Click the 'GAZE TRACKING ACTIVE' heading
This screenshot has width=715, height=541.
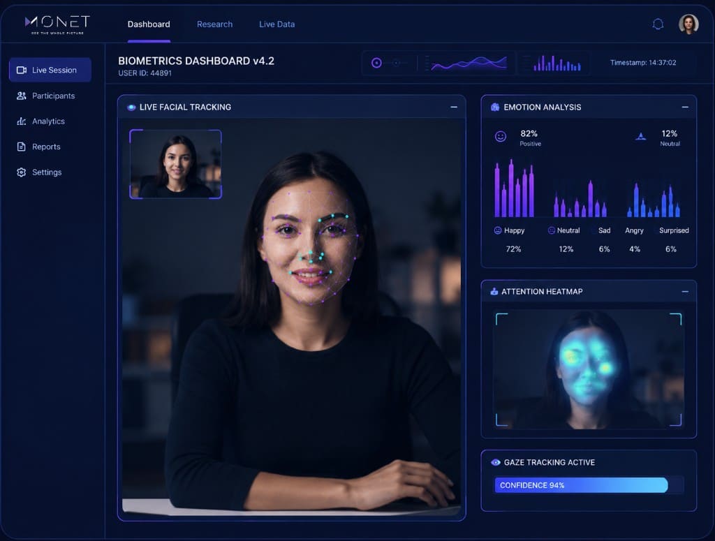tap(550, 463)
